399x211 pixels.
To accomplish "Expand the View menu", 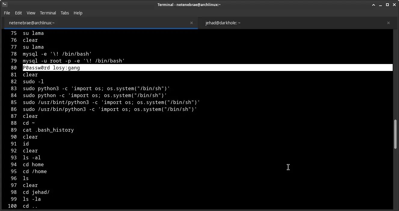I will [31, 13].
